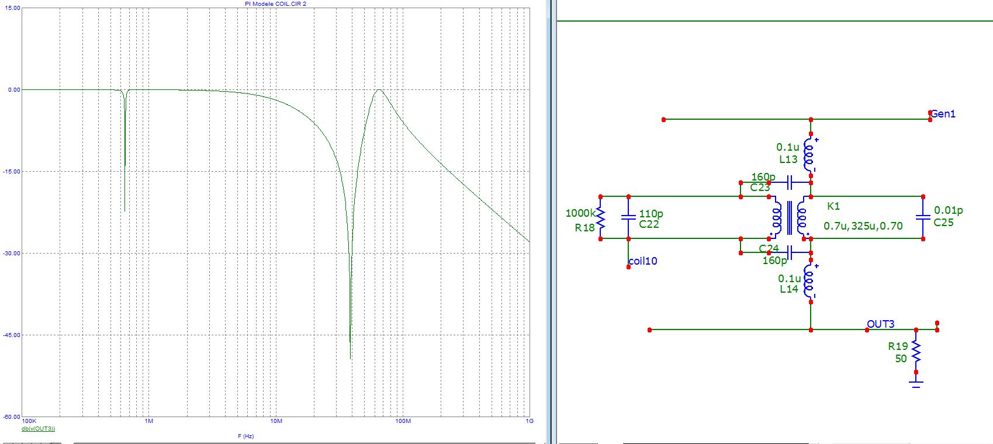Click the 100K frequency axis label
The width and height of the screenshot is (993, 444).
point(29,421)
